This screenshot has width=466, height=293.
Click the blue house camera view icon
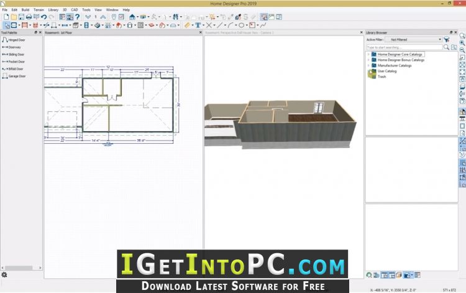[x=132, y=17]
